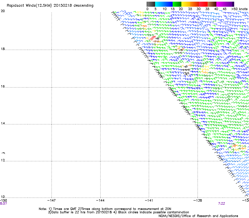Click the purple time stamp '8:57'
This screenshot has width=249, height=218.
click(3, 204)
